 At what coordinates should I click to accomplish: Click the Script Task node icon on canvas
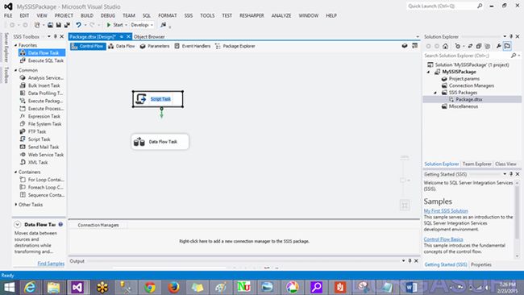pyautogui.click(x=141, y=99)
